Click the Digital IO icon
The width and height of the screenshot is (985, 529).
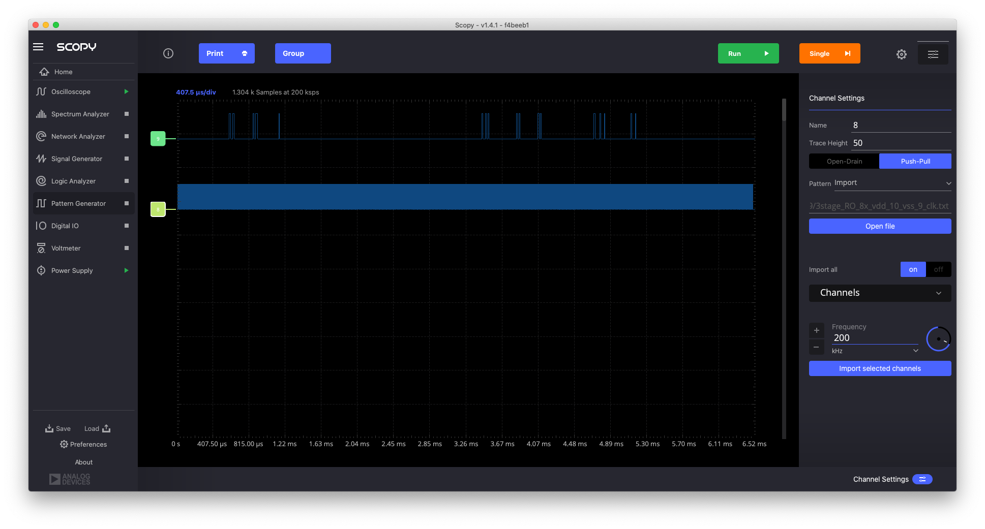41,226
